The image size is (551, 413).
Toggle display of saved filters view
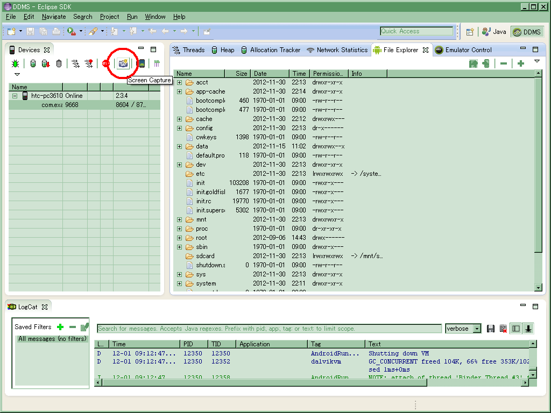516,329
